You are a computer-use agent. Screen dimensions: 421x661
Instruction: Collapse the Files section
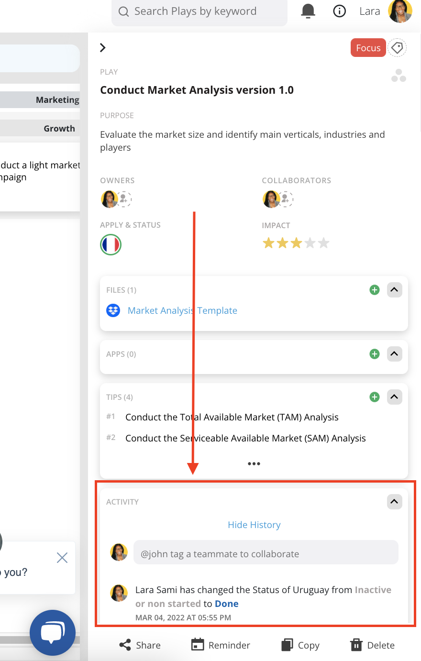point(394,290)
